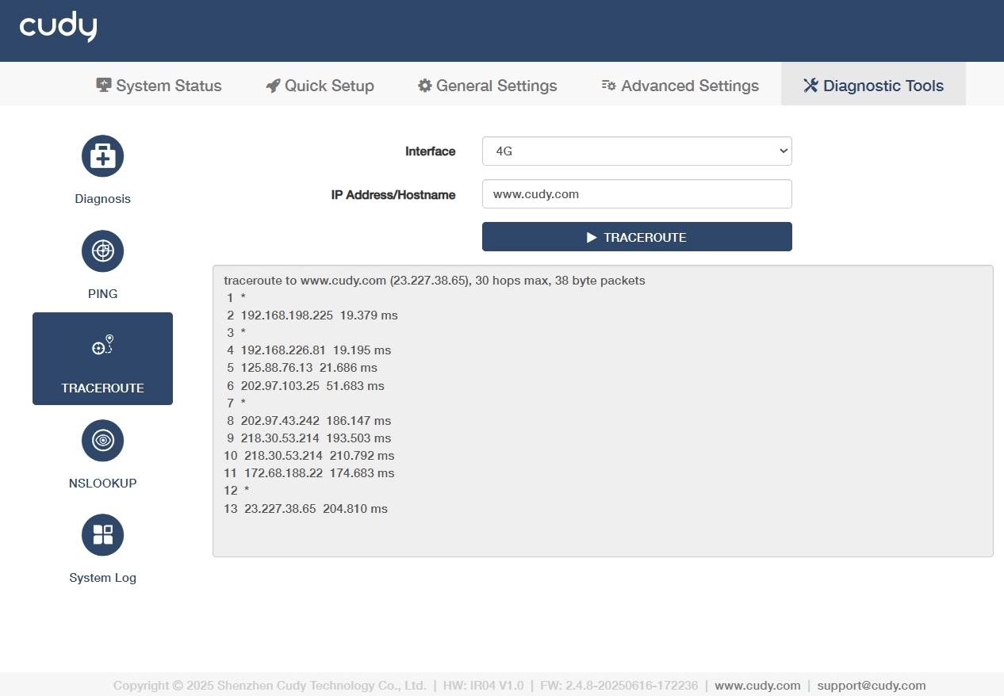Screen dimensions: 1004x696
Task: Click the HW: IR04 V1.0 footer text
Action: tap(483, 686)
